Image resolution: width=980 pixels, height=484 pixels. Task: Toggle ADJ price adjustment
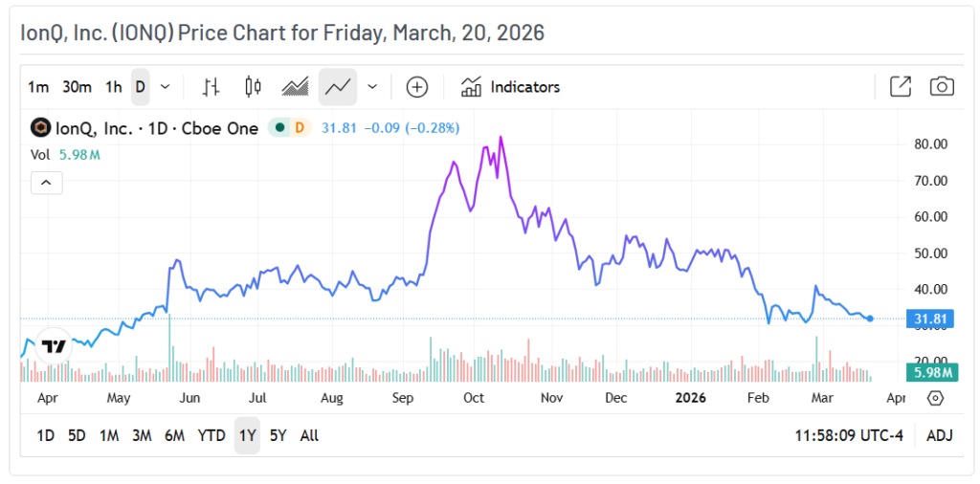[939, 435]
